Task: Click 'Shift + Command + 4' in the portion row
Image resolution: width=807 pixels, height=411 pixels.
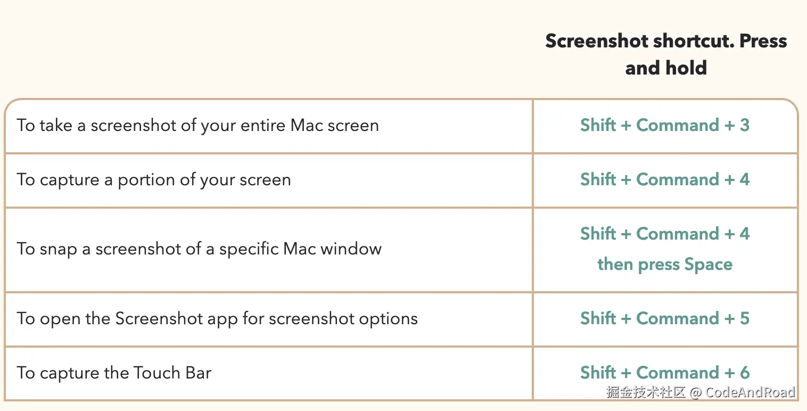Action: point(665,179)
